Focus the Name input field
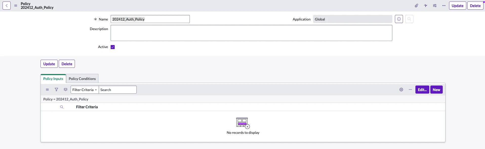Screen dimensions: 485x149 click(x=150, y=19)
